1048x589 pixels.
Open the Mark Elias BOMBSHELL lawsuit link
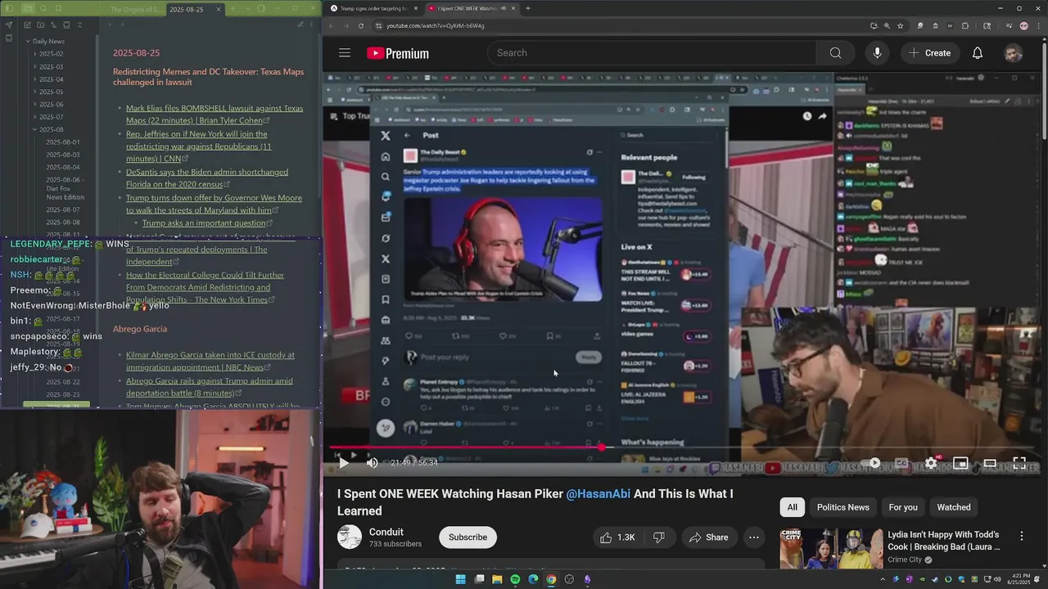click(x=215, y=115)
